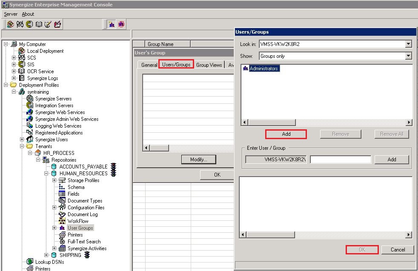418x271 pixels.
Task: Click the Full-Text Search icon
Action: pos(62,241)
